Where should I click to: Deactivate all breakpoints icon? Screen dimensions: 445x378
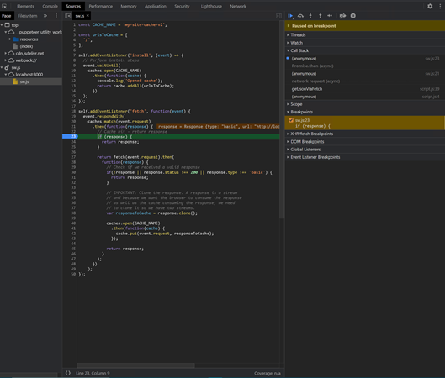pyautogui.click(x=342, y=16)
